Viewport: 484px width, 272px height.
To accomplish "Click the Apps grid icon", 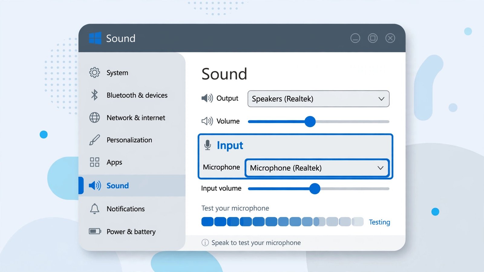I will (x=94, y=162).
